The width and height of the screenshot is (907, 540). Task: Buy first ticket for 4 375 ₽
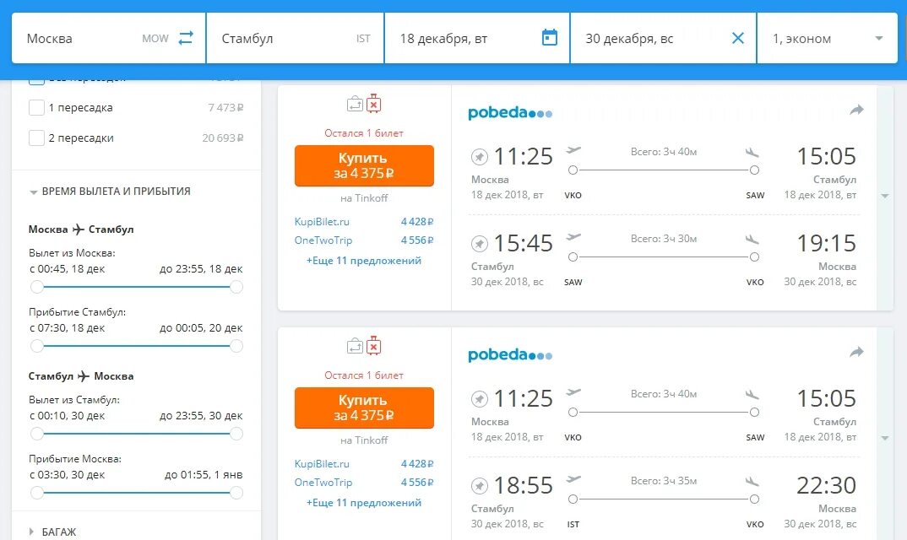(x=364, y=165)
